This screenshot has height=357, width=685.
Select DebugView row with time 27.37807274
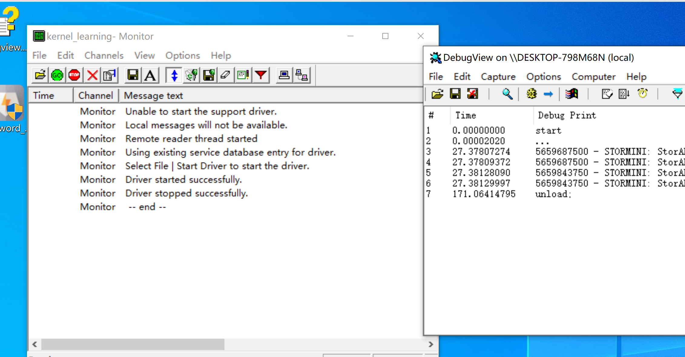tap(555, 152)
